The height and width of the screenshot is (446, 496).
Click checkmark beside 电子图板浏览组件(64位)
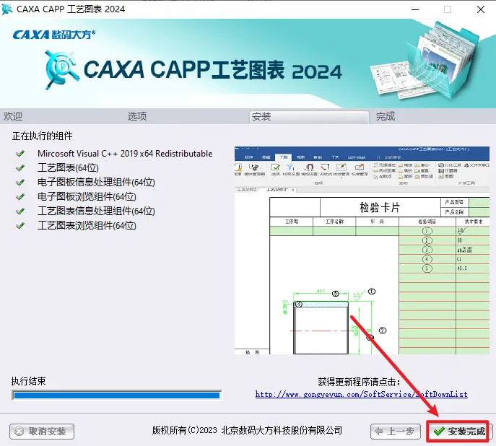click(20, 197)
